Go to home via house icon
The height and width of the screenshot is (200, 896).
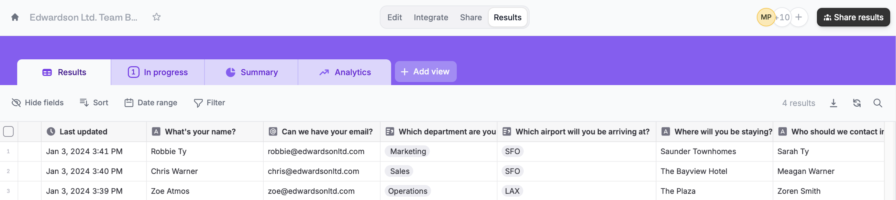pyautogui.click(x=15, y=17)
